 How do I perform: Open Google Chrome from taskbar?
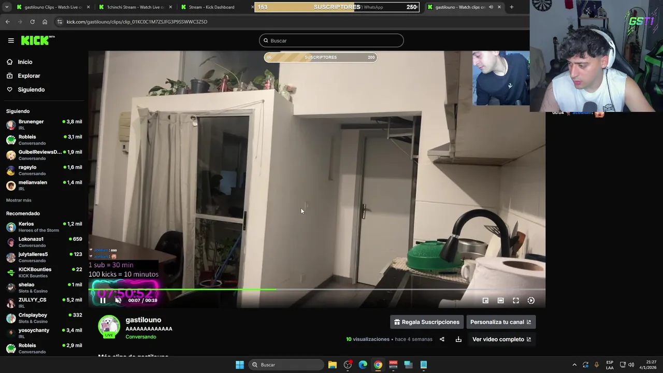click(x=378, y=365)
